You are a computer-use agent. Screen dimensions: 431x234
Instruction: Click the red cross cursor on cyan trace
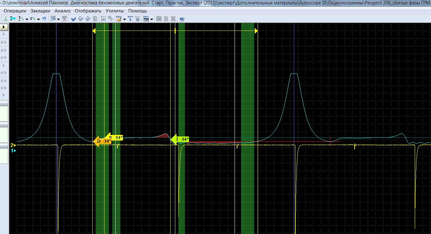click(330, 142)
